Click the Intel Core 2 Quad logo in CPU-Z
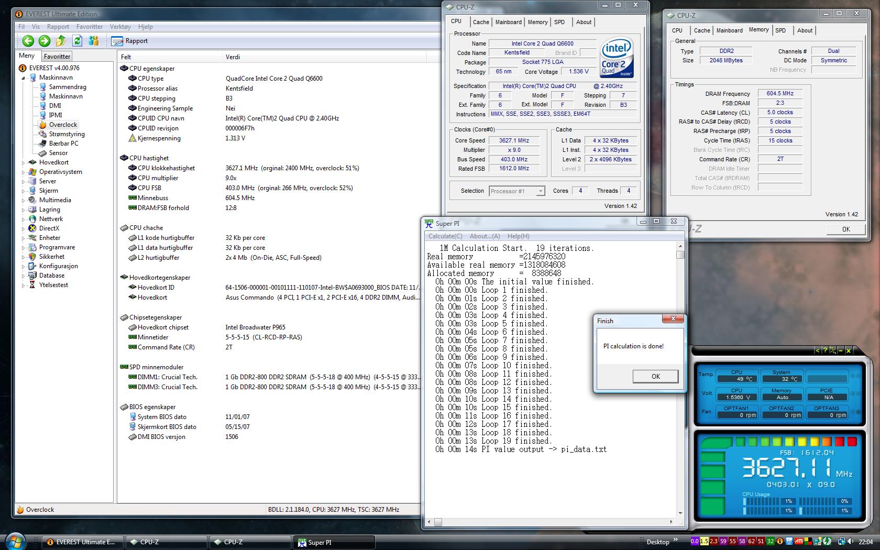Viewport: 880px width, 550px height. 617,57
